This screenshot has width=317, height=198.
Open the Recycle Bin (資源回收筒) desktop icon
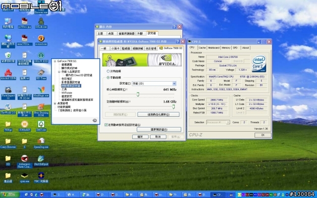(8, 57)
